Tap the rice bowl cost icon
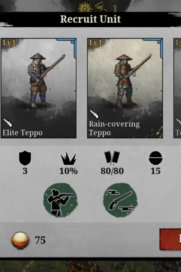Image resolution: width=181 pixels, height=272 pixels. pyautogui.click(x=20, y=241)
